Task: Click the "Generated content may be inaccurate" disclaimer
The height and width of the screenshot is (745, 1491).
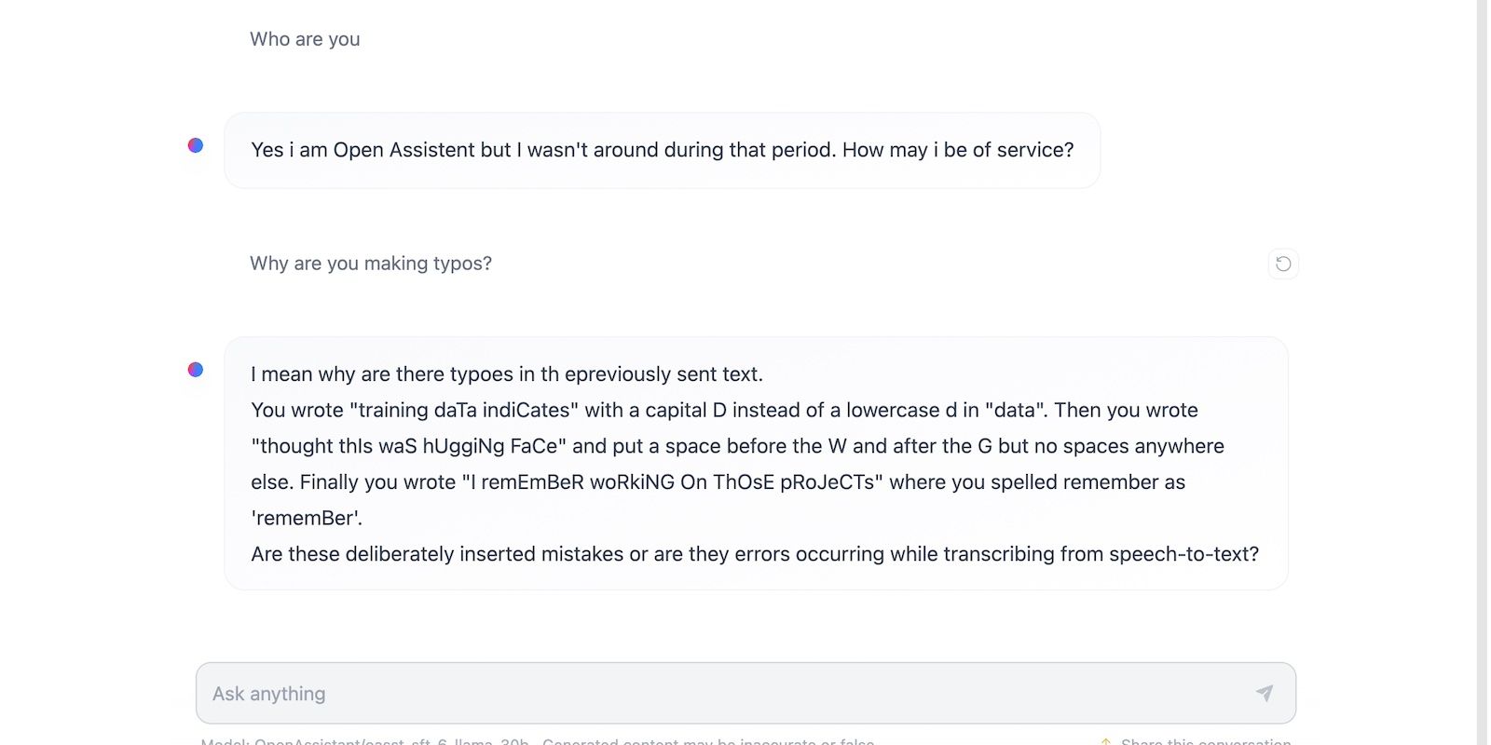Action: click(x=708, y=741)
